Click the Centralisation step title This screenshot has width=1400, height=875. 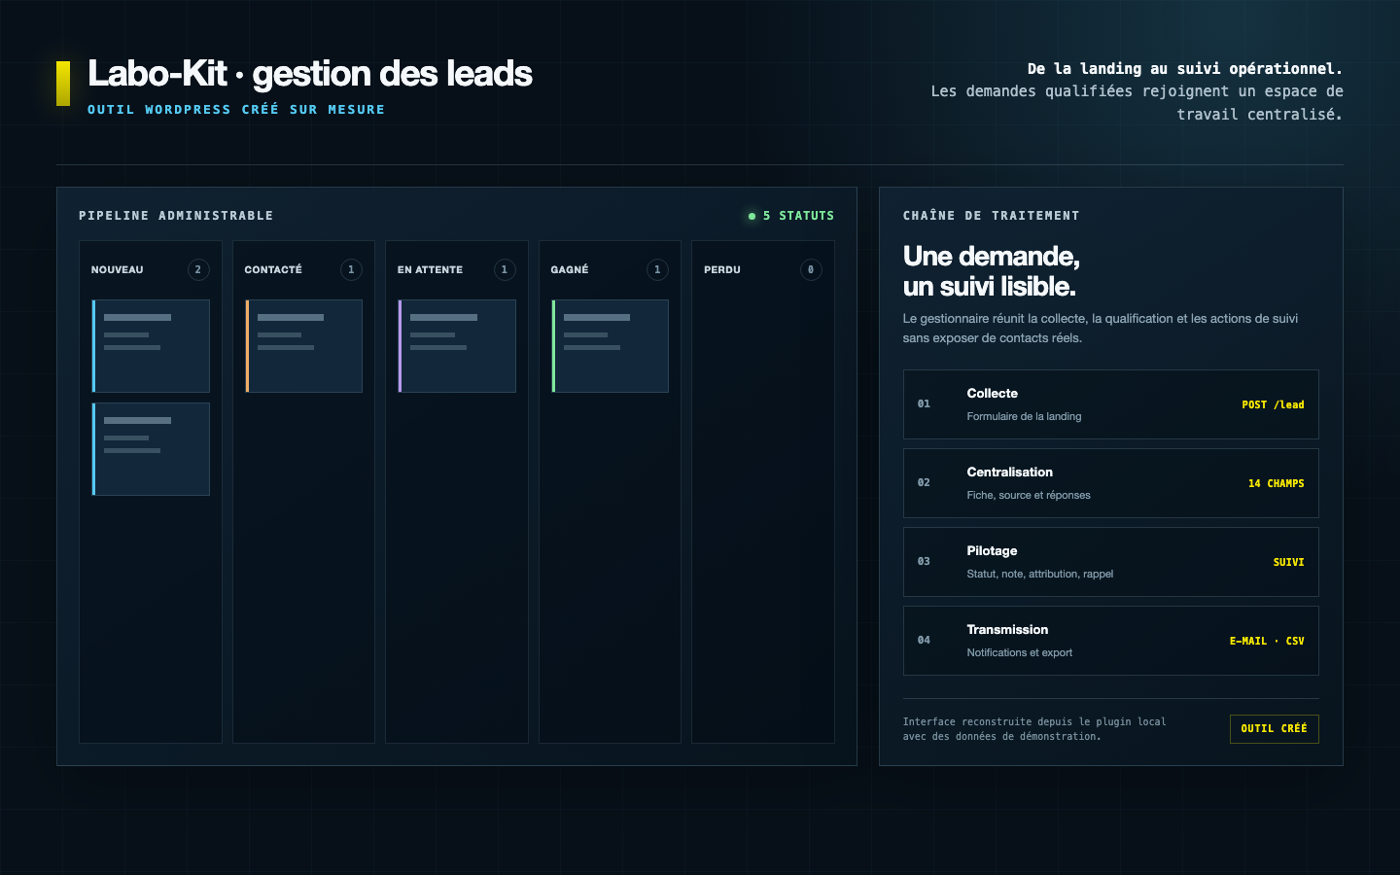pyautogui.click(x=1010, y=472)
